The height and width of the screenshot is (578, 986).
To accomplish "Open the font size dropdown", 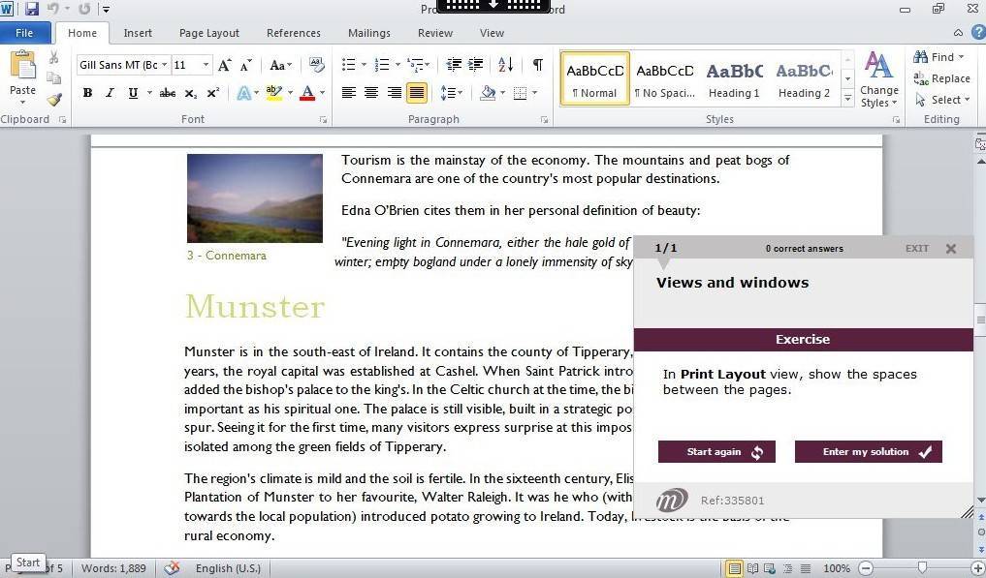I will tap(206, 65).
